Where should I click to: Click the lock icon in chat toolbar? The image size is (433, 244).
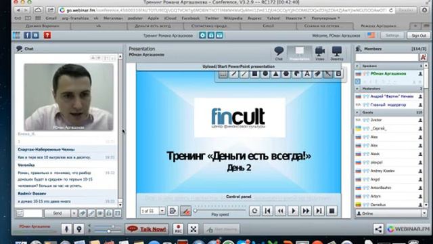109,213
